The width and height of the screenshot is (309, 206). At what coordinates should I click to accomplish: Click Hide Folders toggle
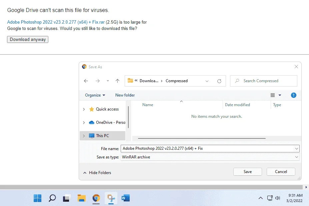pos(97,172)
